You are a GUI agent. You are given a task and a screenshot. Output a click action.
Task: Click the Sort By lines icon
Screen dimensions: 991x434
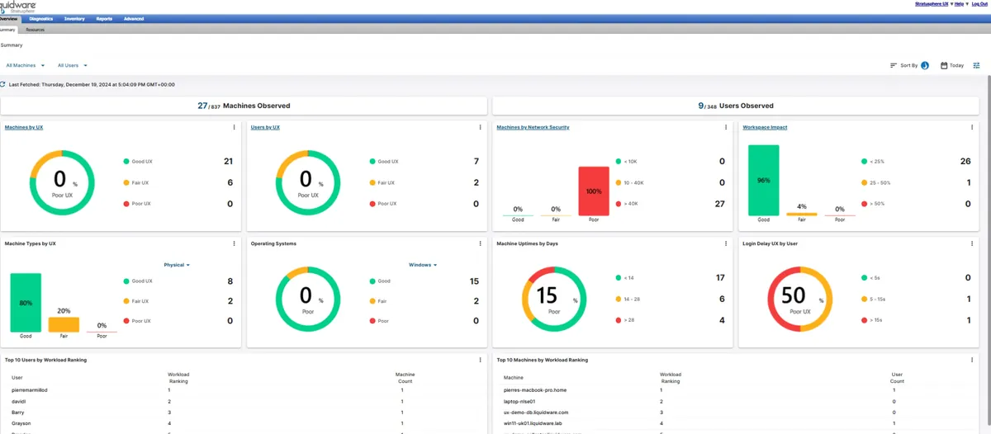pyautogui.click(x=894, y=65)
